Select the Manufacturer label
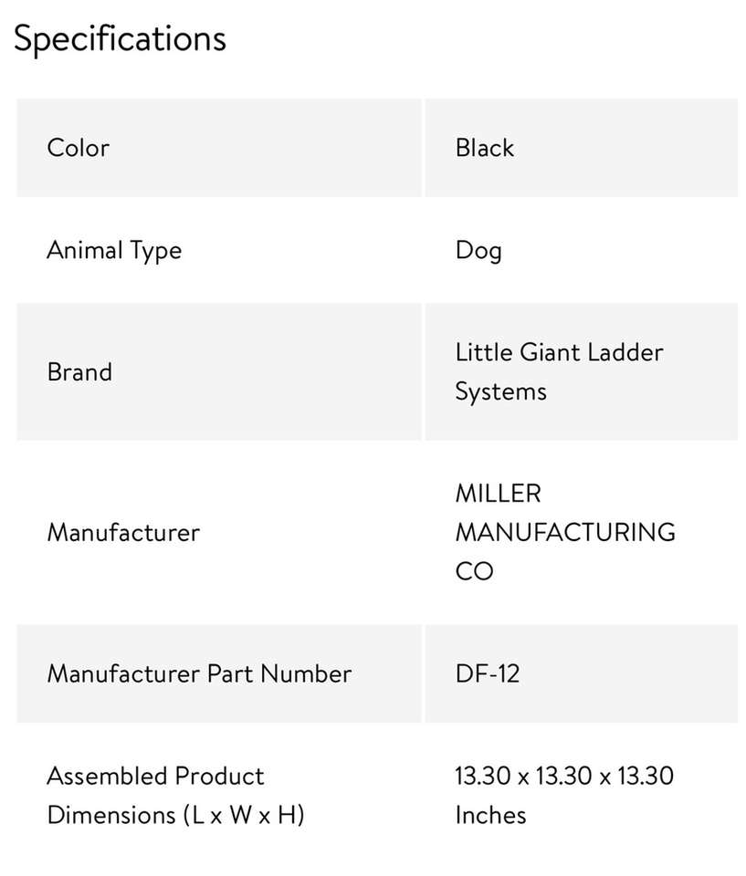 click(x=123, y=532)
